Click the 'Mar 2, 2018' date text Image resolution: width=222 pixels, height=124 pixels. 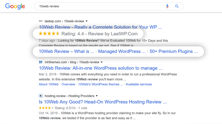[48, 74]
